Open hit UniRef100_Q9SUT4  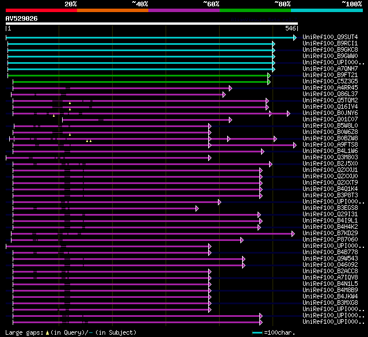(x=330, y=37)
